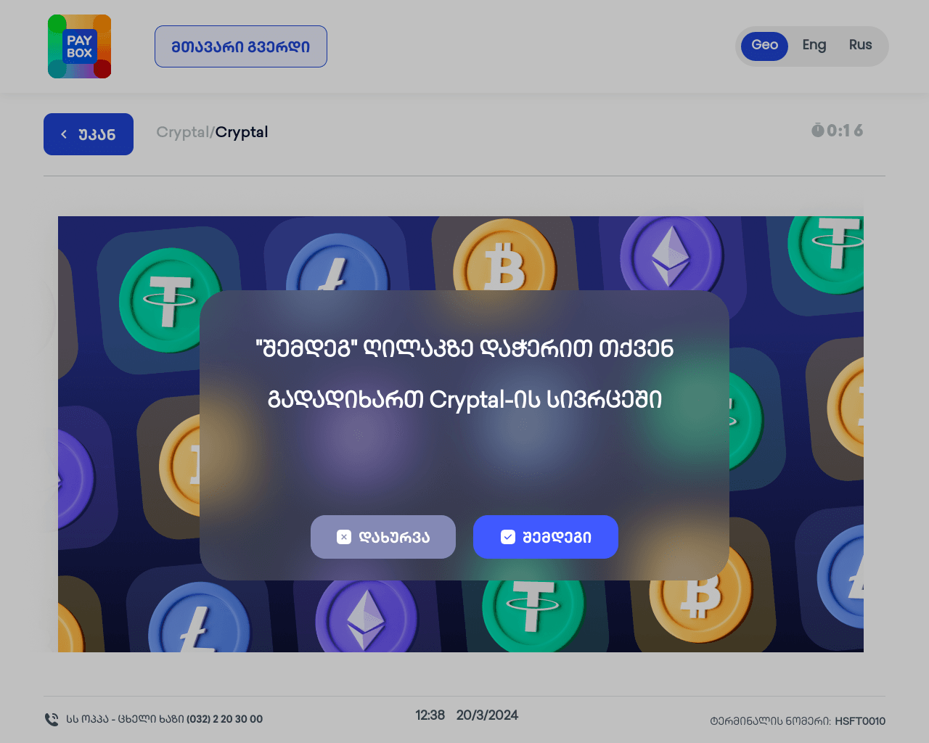The width and height of the screenshot is (929, 743).
Task: Go back with the უკან button
Action: coord(89,134)
